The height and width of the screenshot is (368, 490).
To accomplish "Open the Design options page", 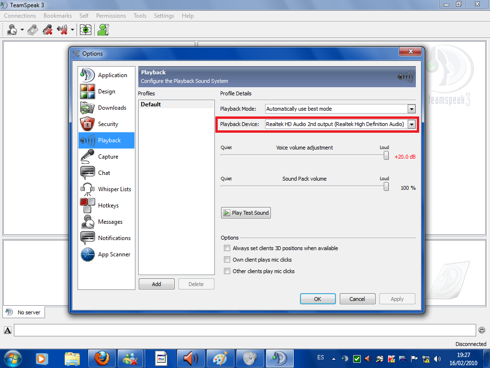I will [x=106, y=92].
